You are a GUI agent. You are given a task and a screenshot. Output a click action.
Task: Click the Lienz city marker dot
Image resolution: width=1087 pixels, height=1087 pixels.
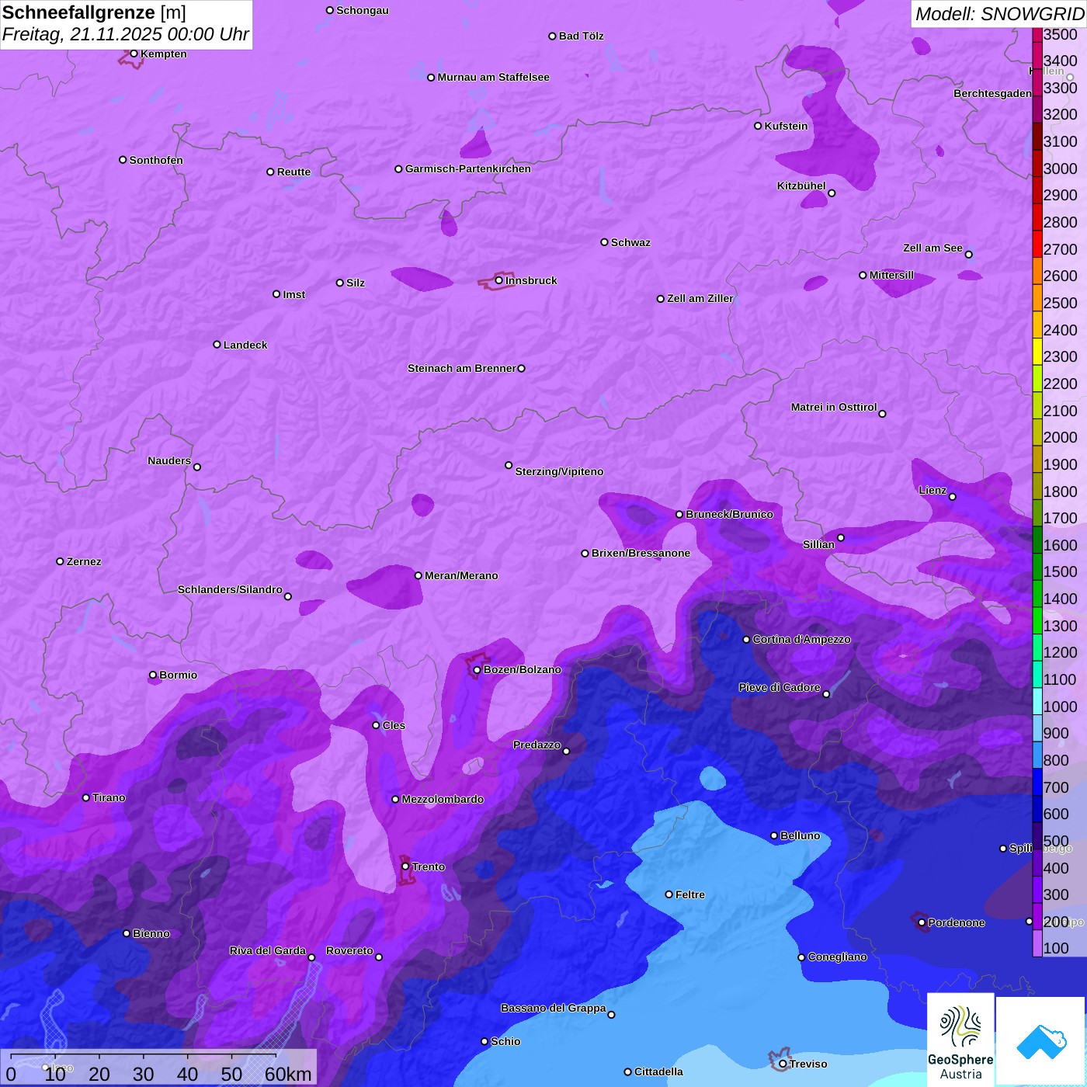(953, 497)
